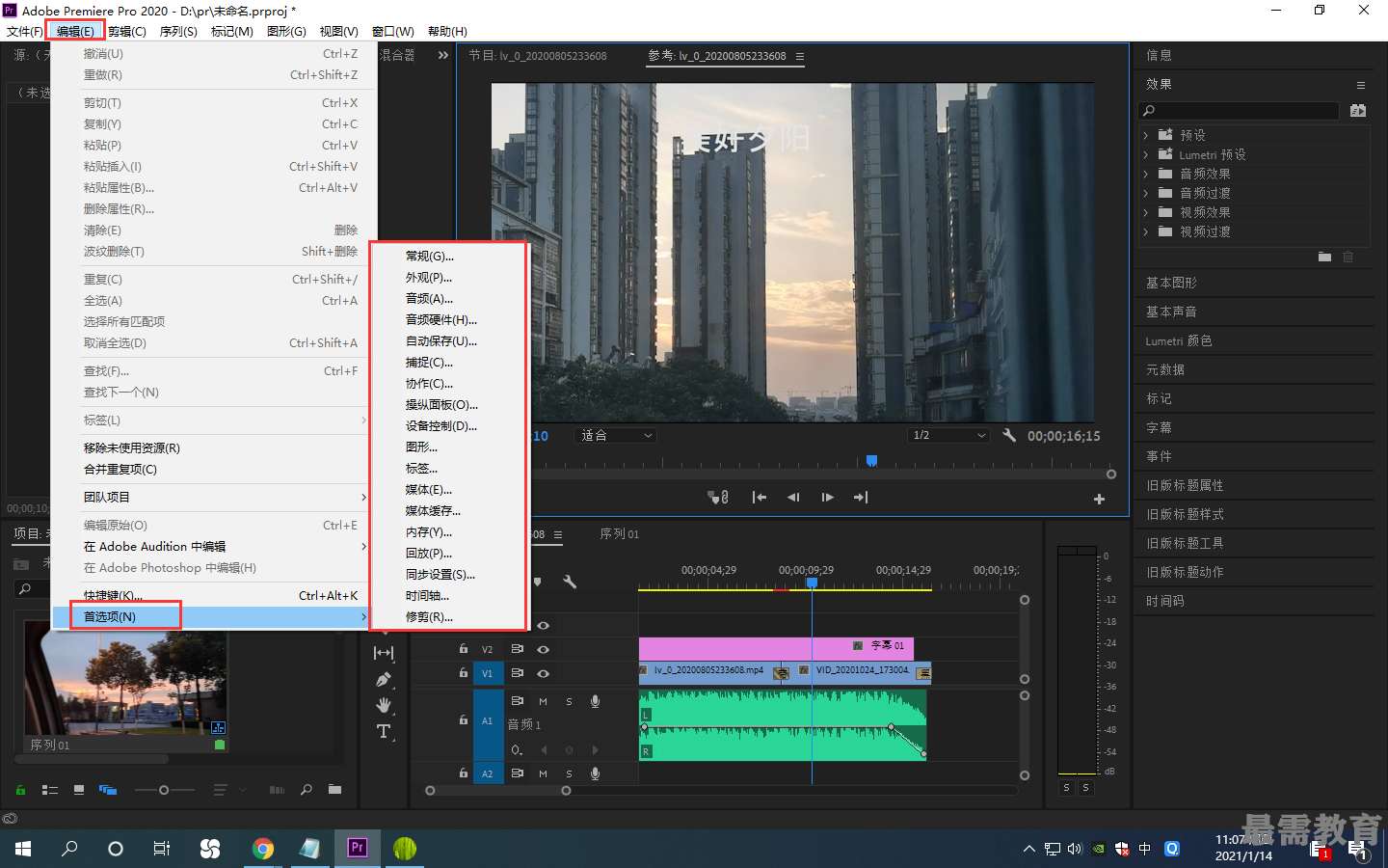Expand the 预设 effects folder
1388x868 pixels.
point(1146,135)
